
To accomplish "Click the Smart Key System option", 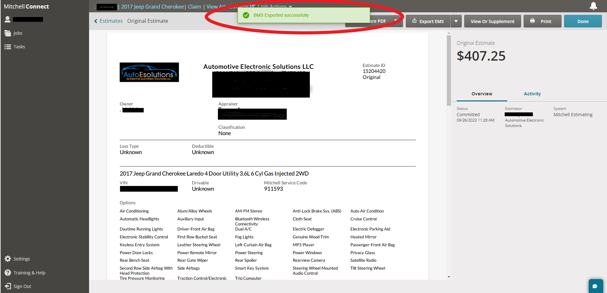I will pyautogui.click(x=252, y=268).
